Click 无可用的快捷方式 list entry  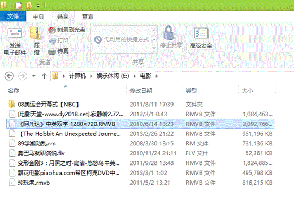122,39
